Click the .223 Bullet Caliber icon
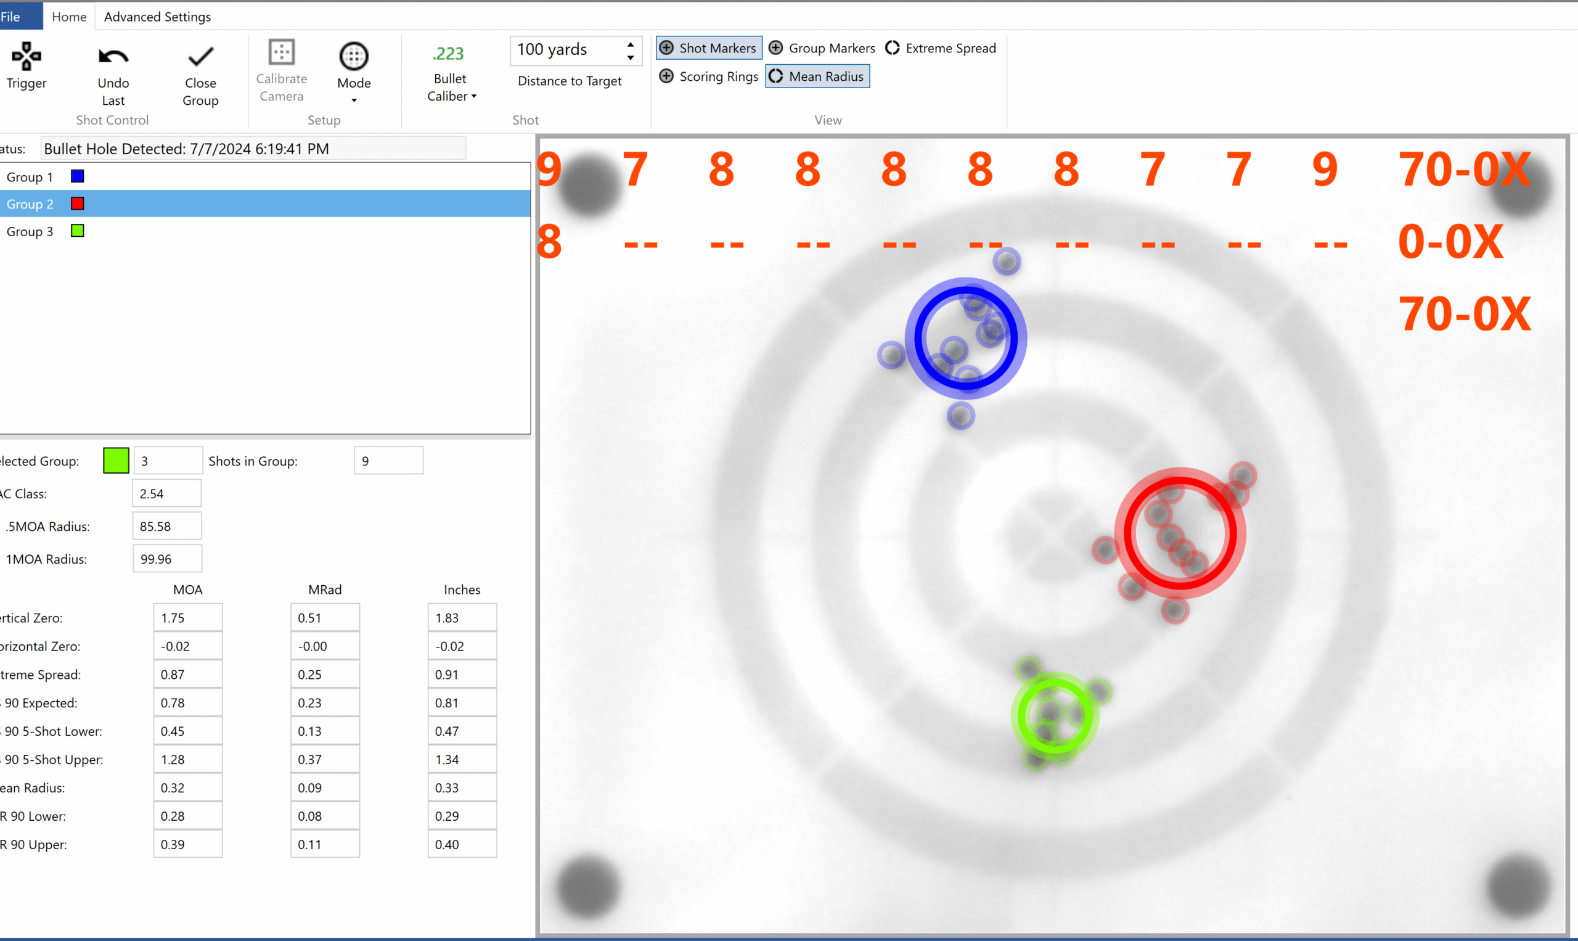This screenshot has height=941, width=1578. pos(449,54)
